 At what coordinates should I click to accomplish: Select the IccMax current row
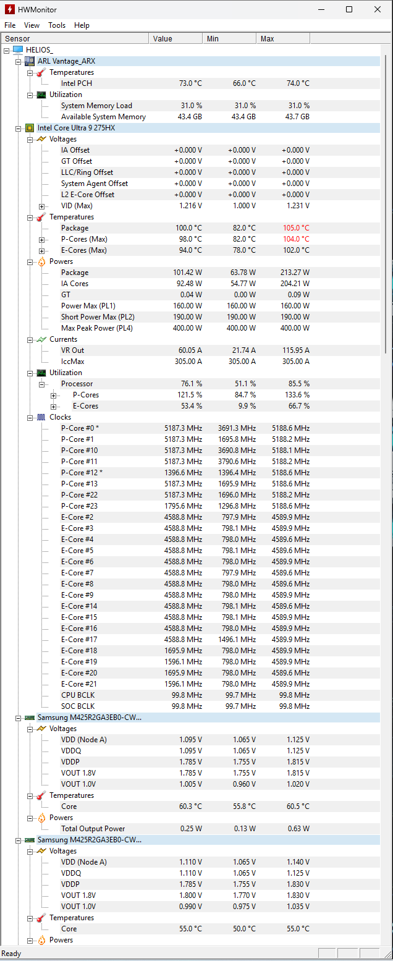pos(190,362)
